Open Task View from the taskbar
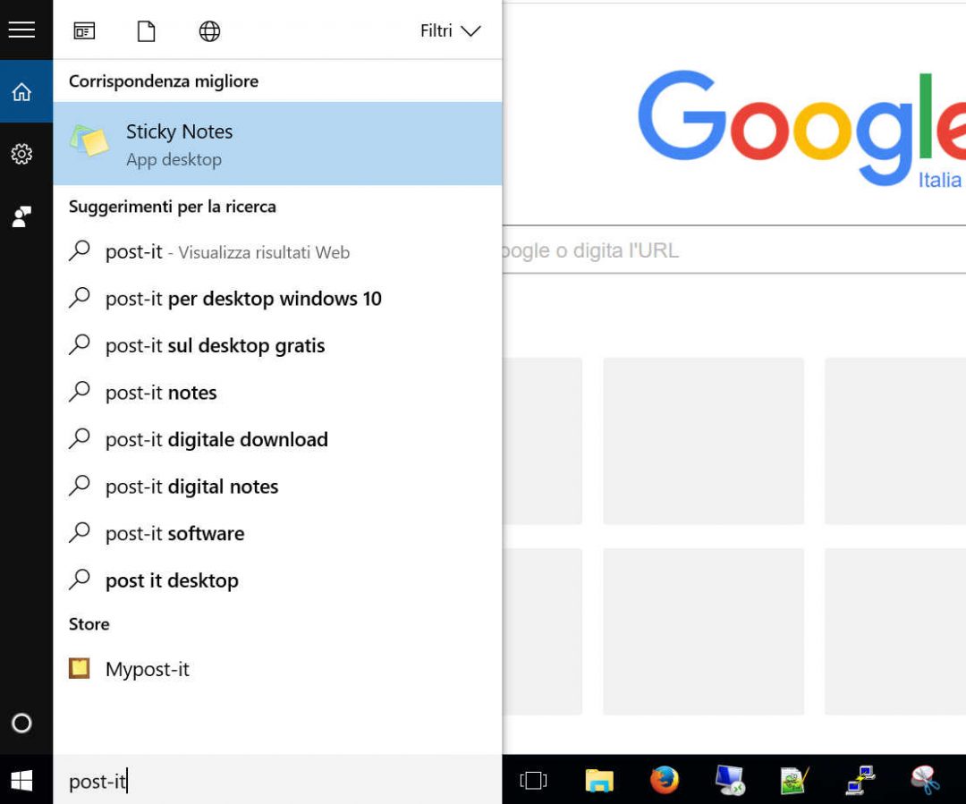Image resolution: width=966 pixels, height=804 pixels. 533,781
